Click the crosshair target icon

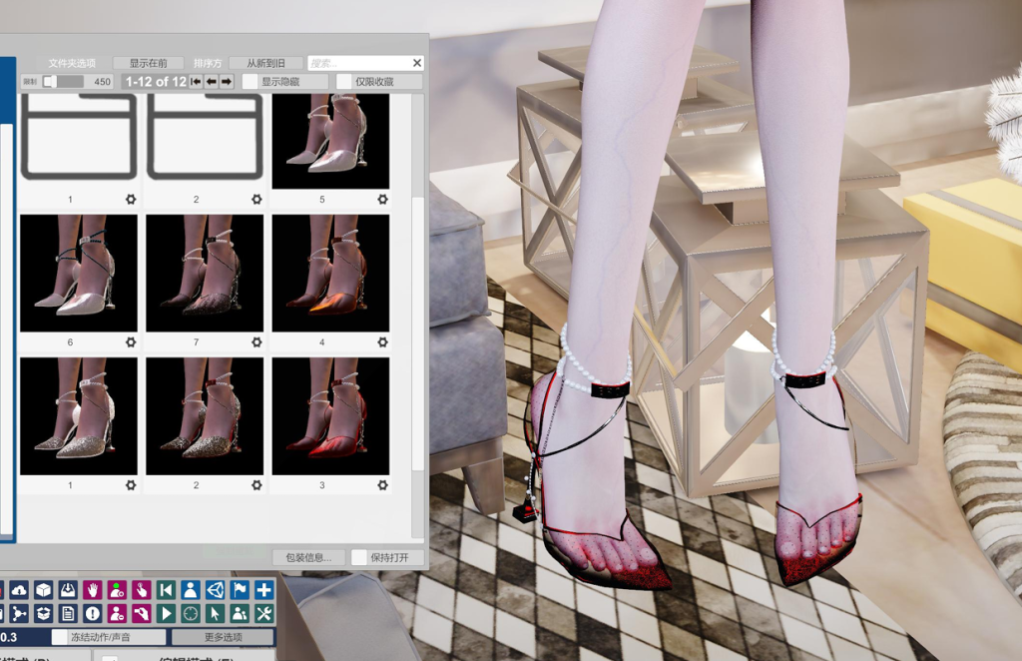tap(190, 613)
